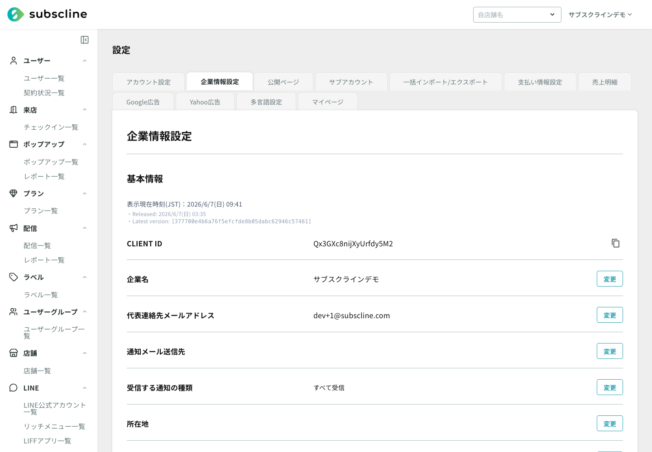The height and width of the screenshot is (452, 652).
Task: Collapse the ユーザー section chevron
Action: [85, 61]
